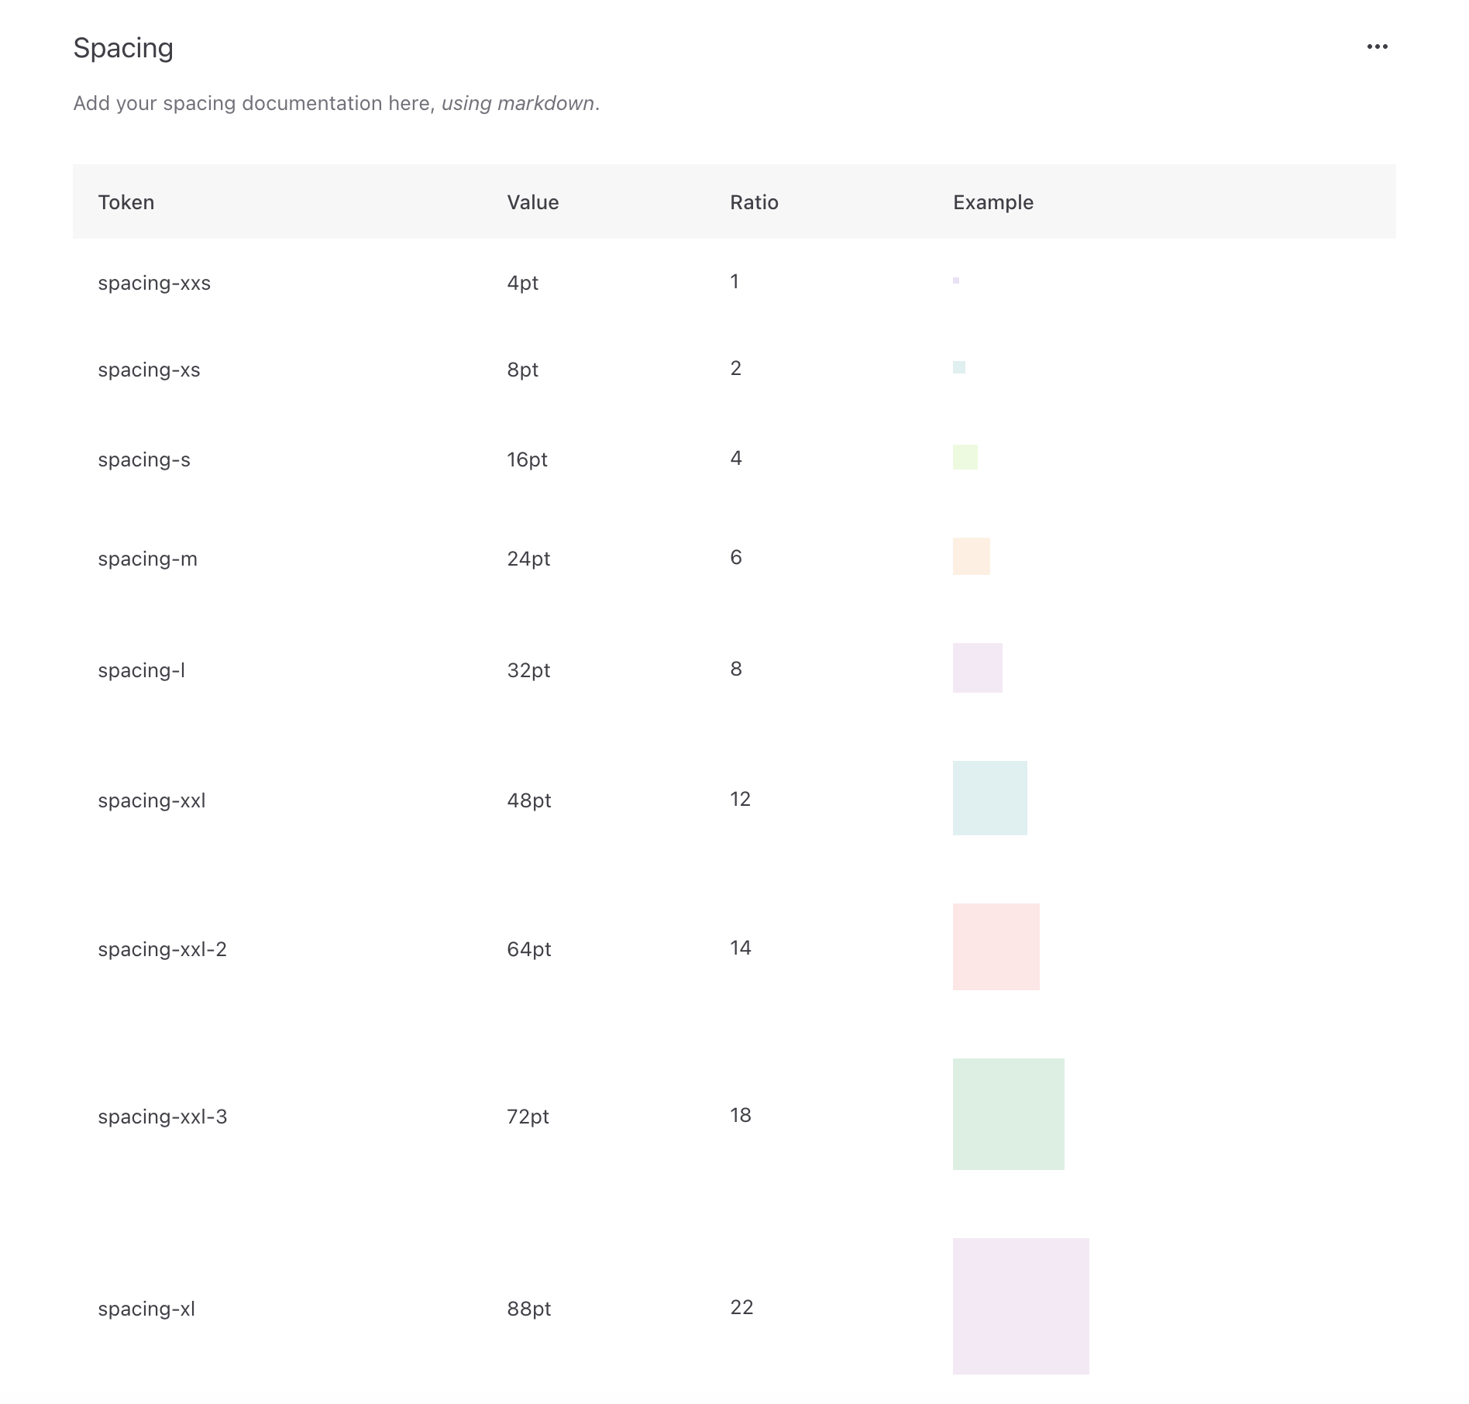Select the orange spacing-m example square
1469x1404 pixels.
coord(971,556)
